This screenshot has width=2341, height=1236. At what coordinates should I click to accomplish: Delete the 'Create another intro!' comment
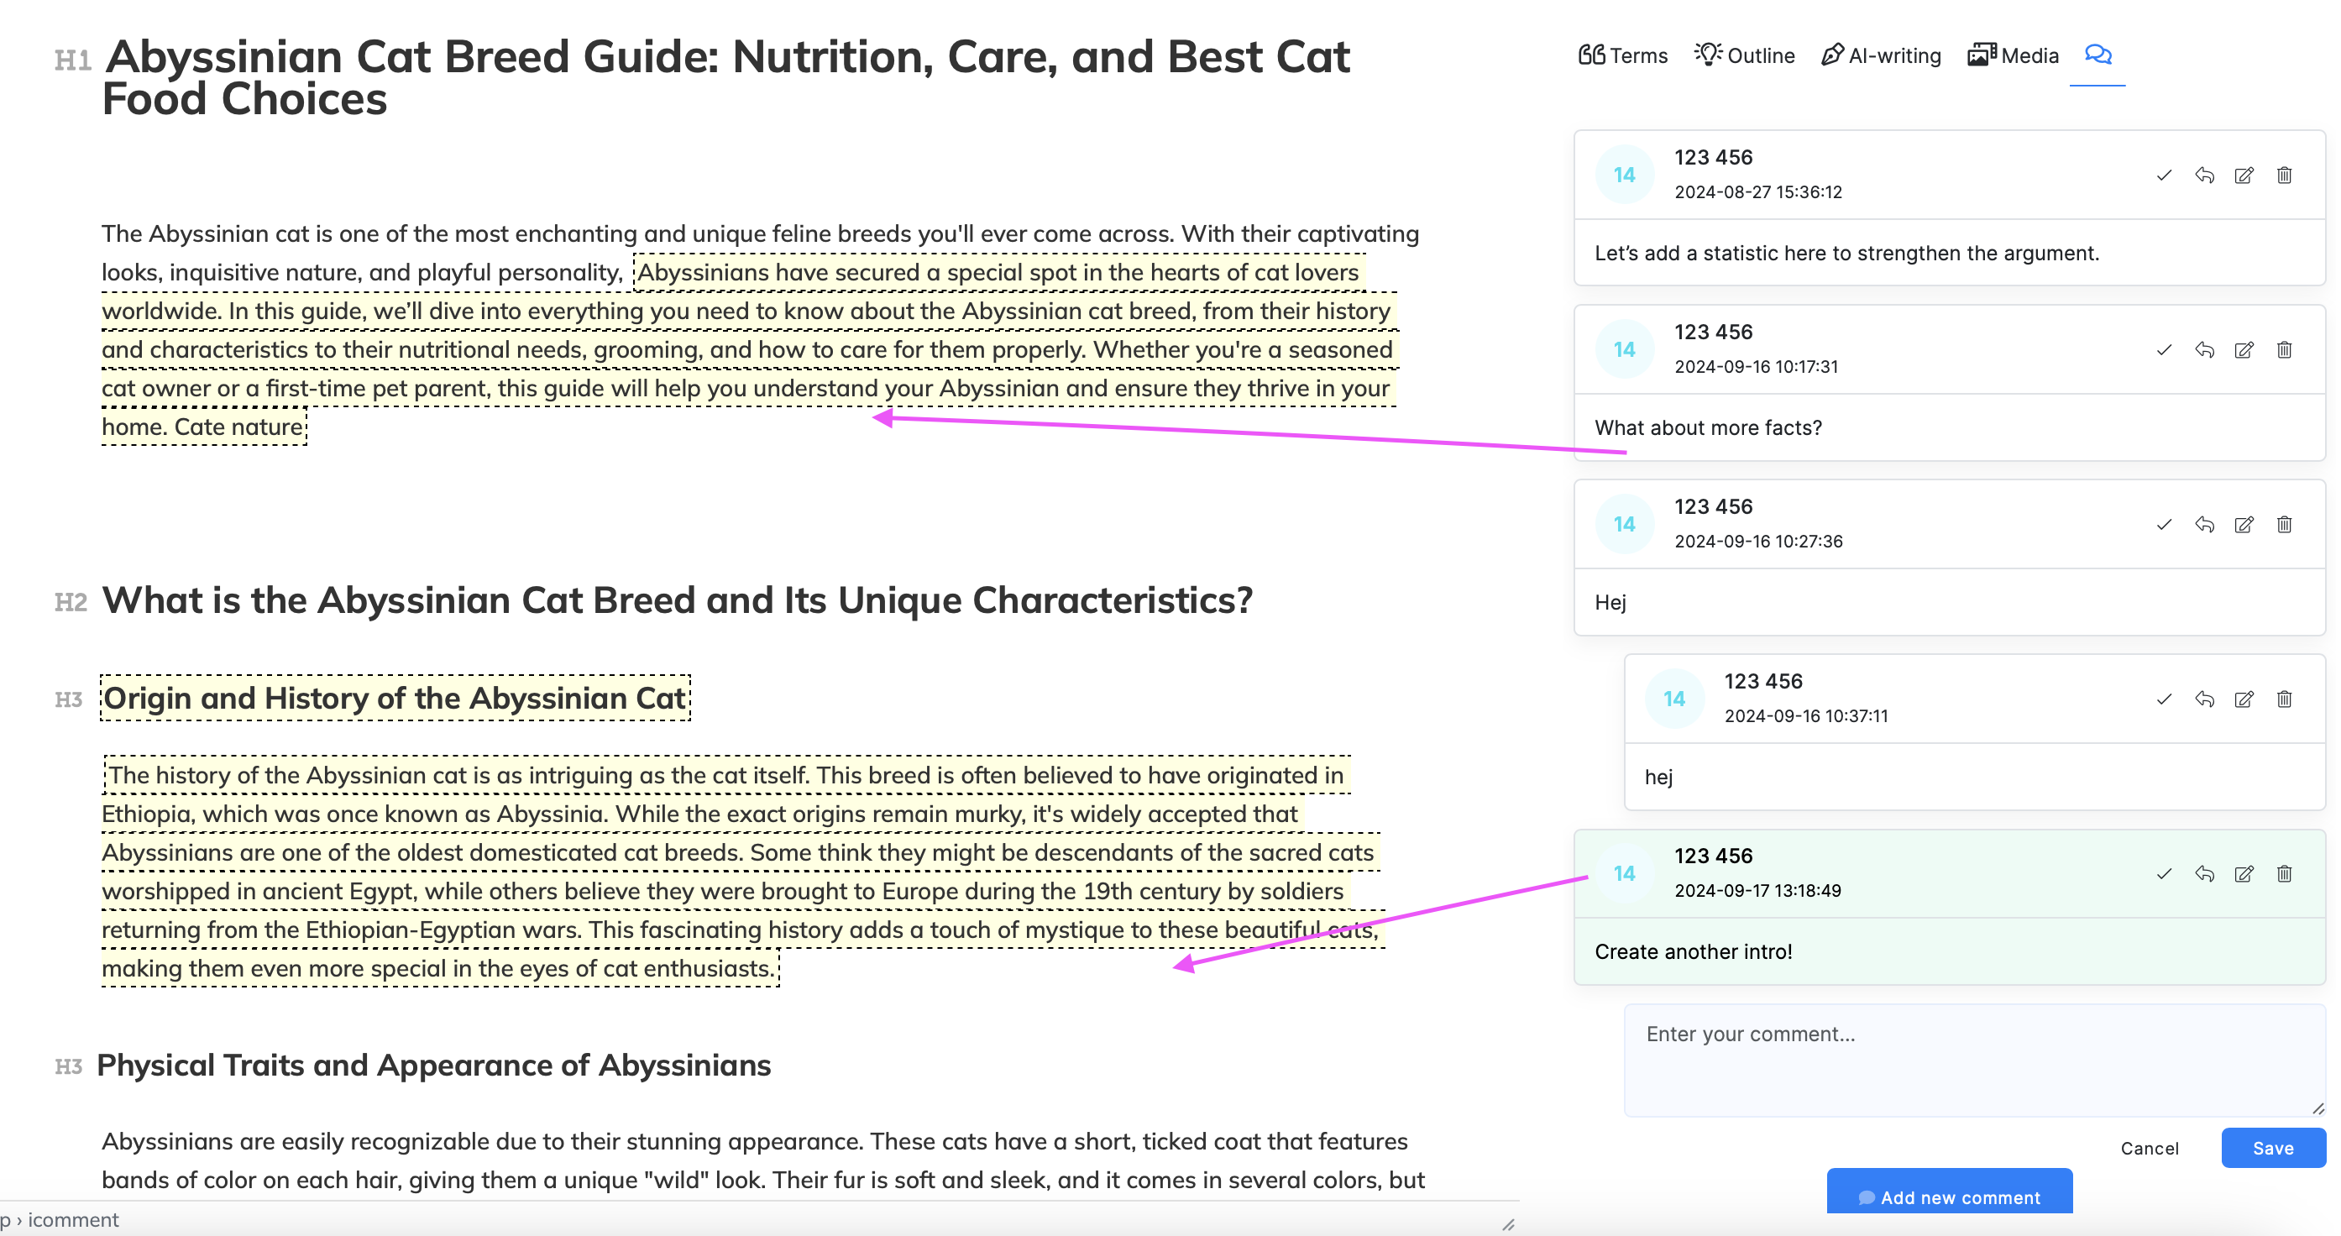2284,873
